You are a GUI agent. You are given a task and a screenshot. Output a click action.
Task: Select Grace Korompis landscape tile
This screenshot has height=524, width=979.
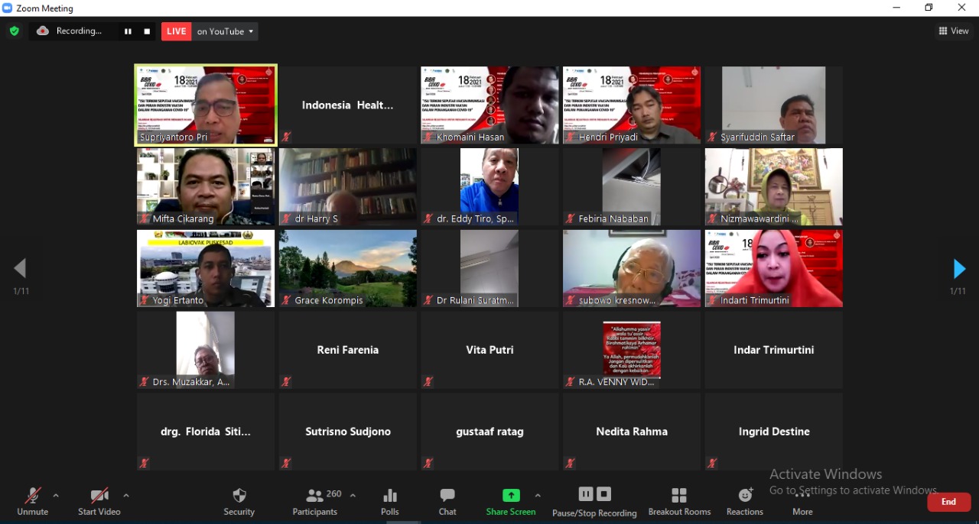click(348, 268)
